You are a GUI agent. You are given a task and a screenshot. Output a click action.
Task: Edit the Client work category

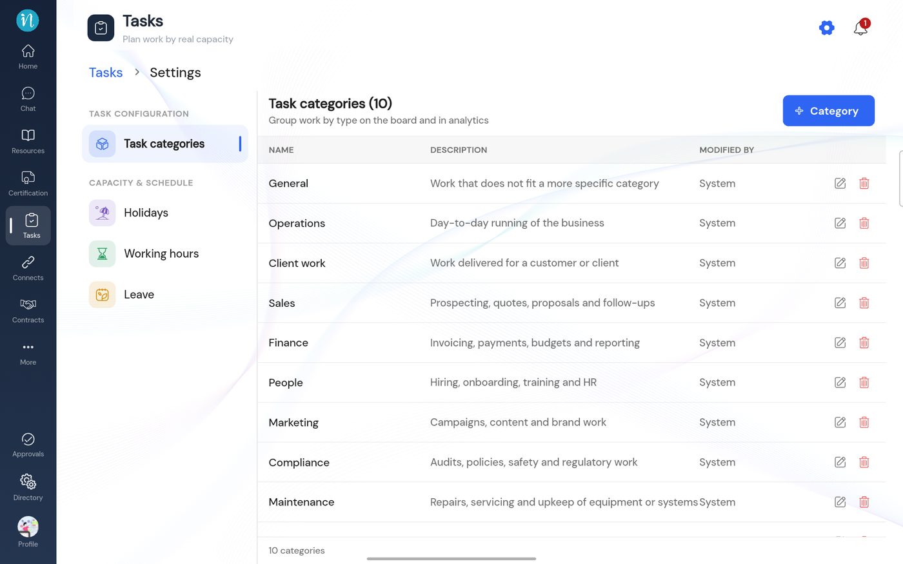[840, 263]
